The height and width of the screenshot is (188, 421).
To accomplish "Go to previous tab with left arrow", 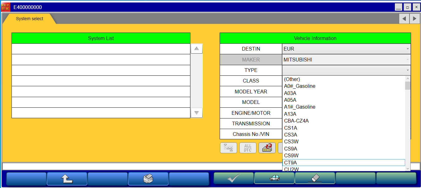I will 404,19.
